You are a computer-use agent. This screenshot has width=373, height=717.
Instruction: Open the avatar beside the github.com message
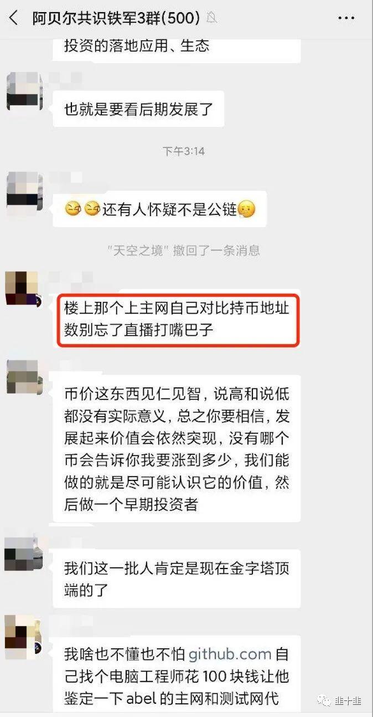click(22, 633)
